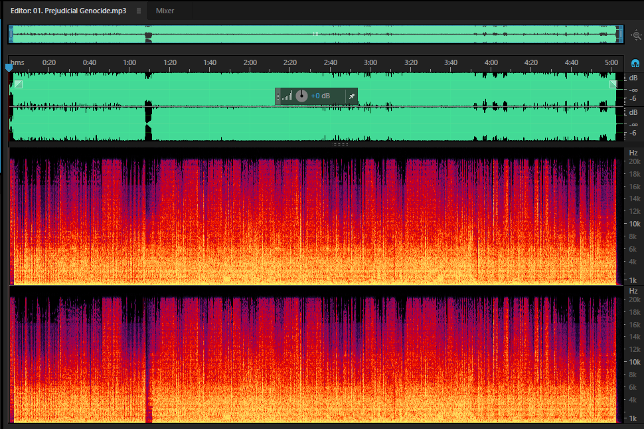
Task: Click the 20k label on the upper spectrogram scale
Action: point(635,161)
